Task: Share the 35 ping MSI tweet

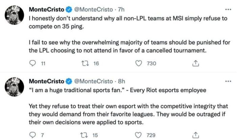Action: point(195,63)
